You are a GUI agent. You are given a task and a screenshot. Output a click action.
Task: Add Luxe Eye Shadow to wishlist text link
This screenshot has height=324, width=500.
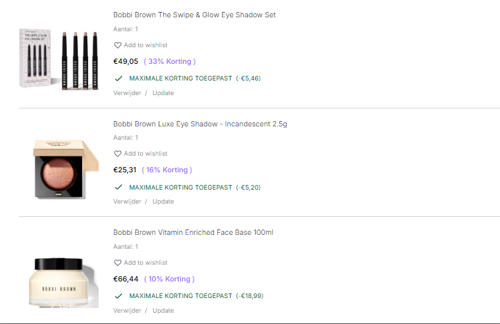pos(145,154)
